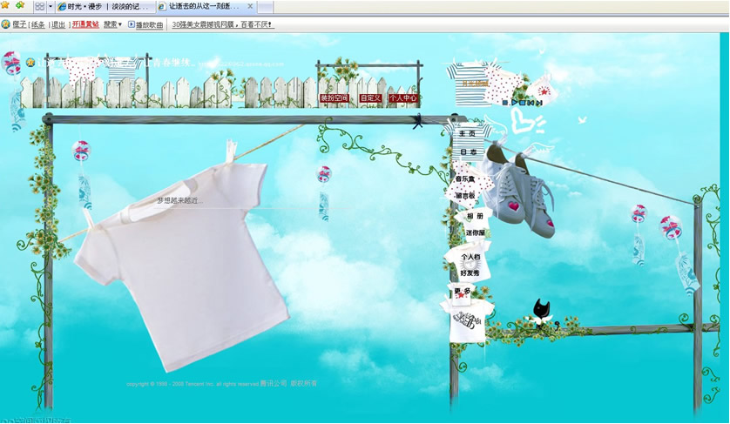Open the 相册 album menu item
The height and width of the screenshot is (424, 730).
(x=474, y=216)
